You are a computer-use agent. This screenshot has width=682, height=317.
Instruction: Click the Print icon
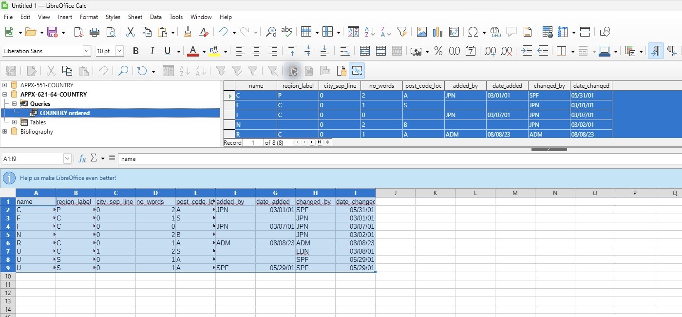coord(95,32)
